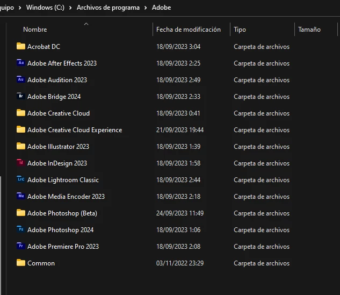Click the Photoshop 2024 Ps icon
The width and height of the screenshot is (340, 295).
coord(21,229)
